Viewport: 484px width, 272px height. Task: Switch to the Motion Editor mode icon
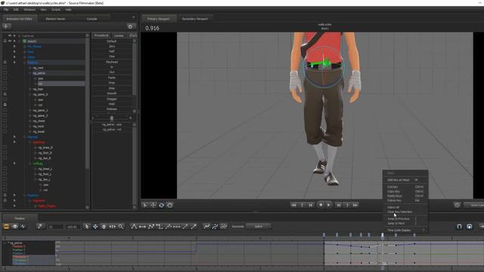coord(14,227)
